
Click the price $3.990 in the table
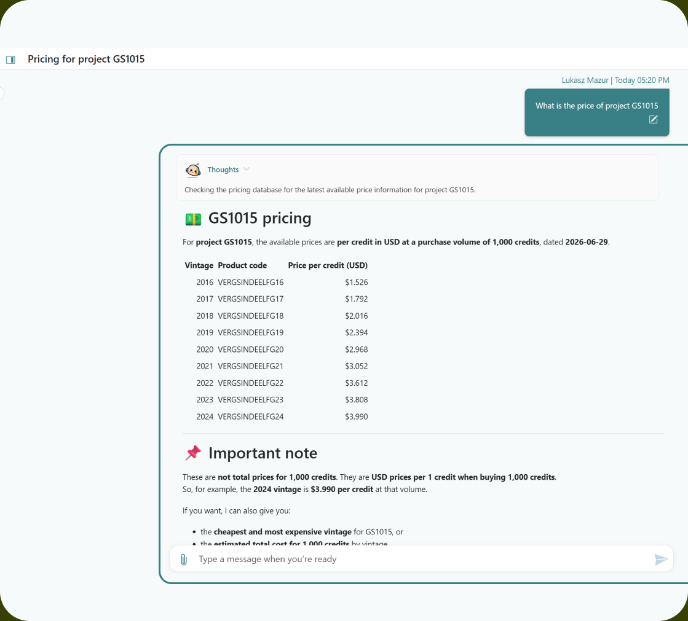tap(356, 417)
